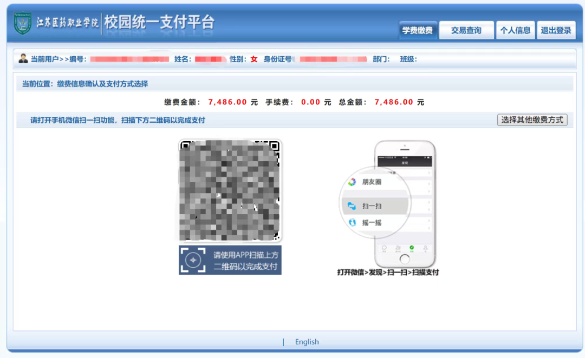Click the 性别 value 女
Viewport: 585px width, 358px height.
tap(254, 59)
